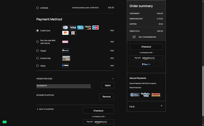This screenshot has width=204, height=126.
Task: Click the Your Basket amount £750.00
Action: click(160, 13)
